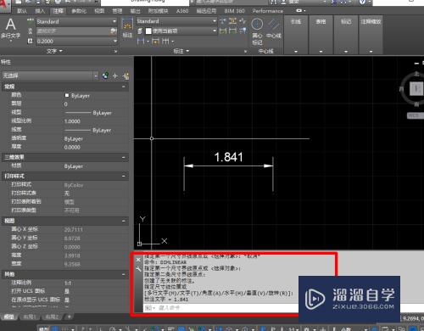424x331 pixels.
Task: Click the 厚度 value 0.0000
Action: [72, 147]
